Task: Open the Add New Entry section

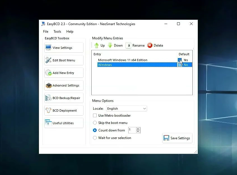Action: (64, 73)
